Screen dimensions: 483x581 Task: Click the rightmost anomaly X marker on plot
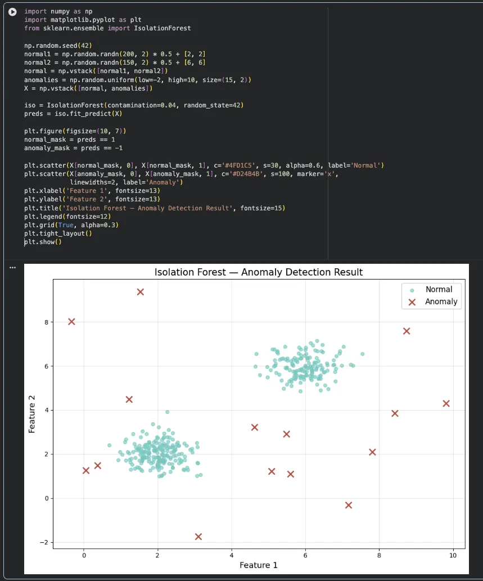(x=446, y=403)
